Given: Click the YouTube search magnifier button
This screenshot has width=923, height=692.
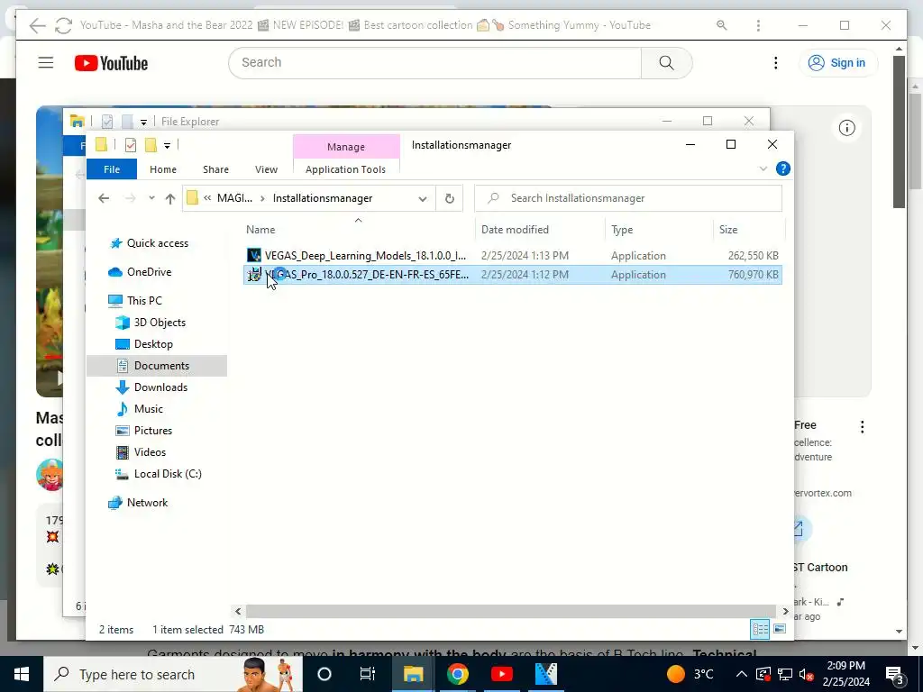Looking at the screenshot, I should click(666, 63).
